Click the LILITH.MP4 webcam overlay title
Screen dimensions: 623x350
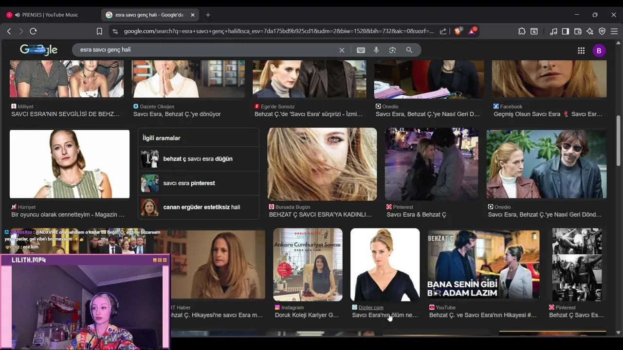(29, 260)
